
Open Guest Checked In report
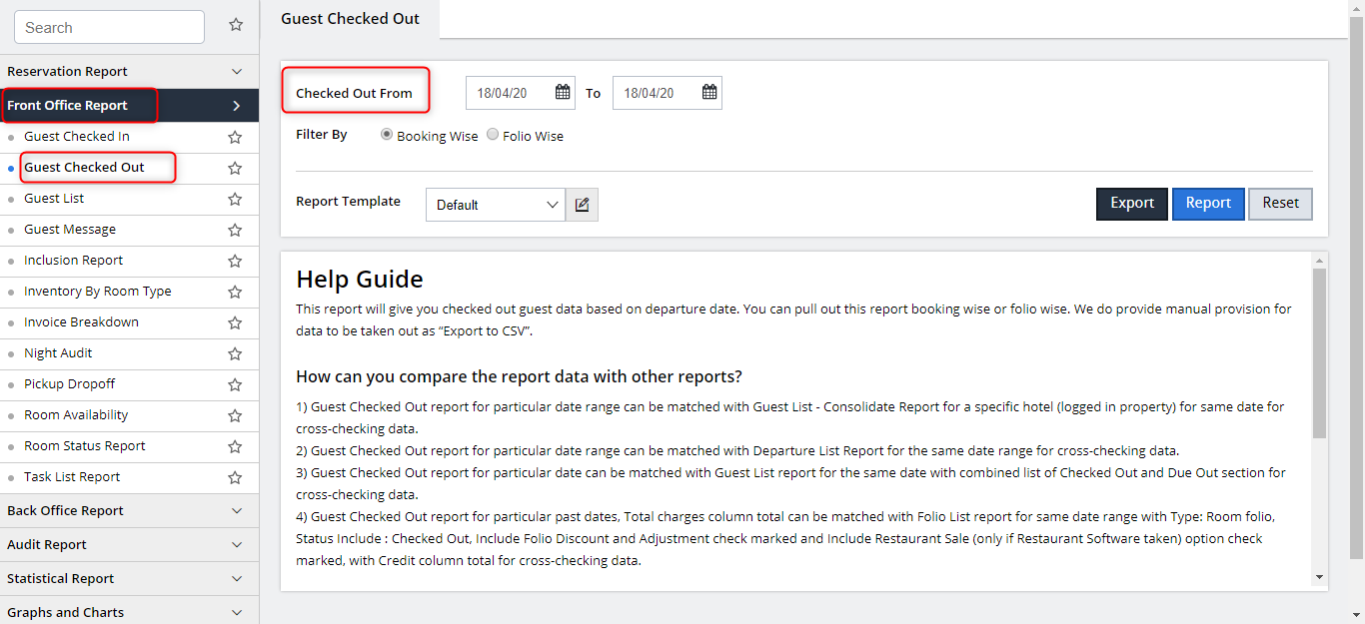pos(77,137)
